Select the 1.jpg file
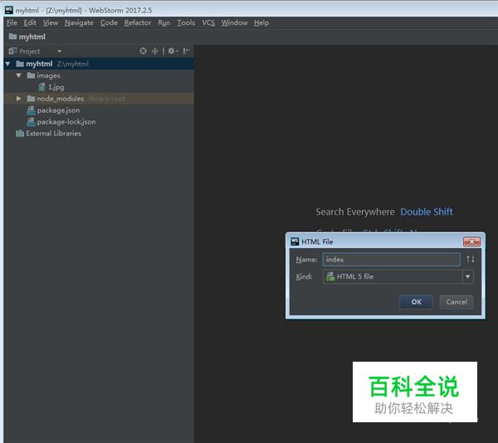This screenshot has height=443, width=498. pos(56,87)
